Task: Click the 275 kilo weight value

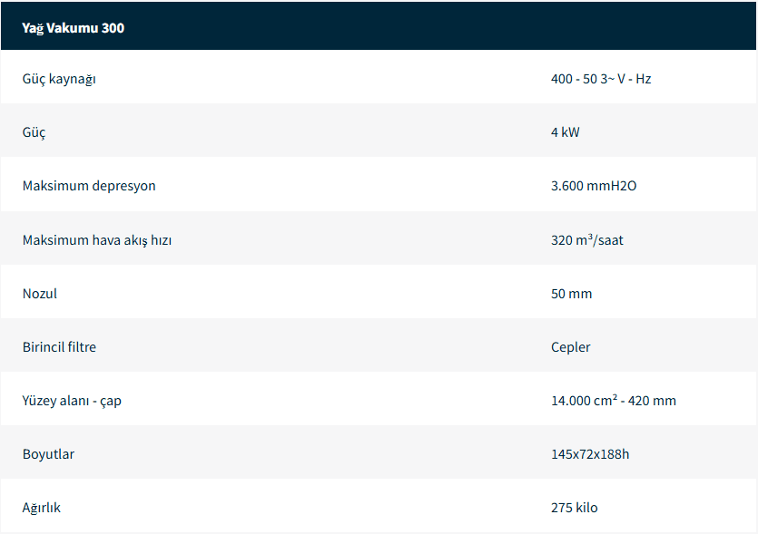Action: pyautogui.click(x=574, y=508)
